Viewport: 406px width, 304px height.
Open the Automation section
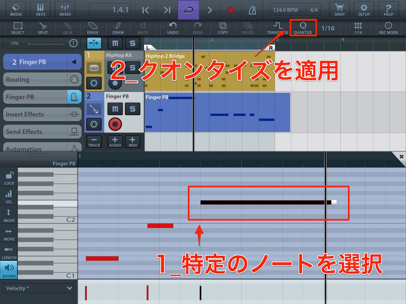42,147
